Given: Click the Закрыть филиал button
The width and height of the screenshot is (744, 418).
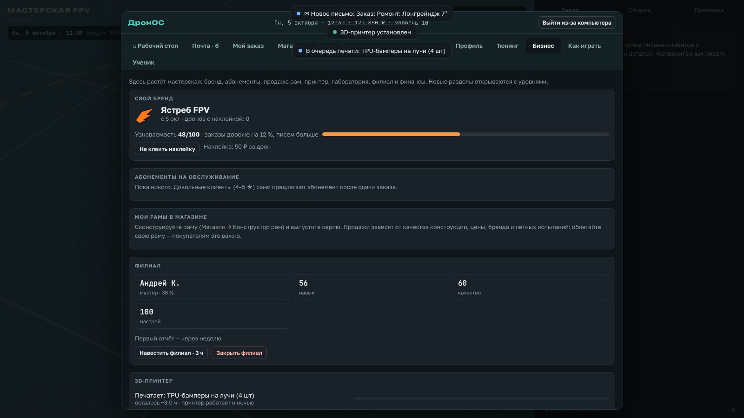Looking at the screenshot, I should (239, 353).
